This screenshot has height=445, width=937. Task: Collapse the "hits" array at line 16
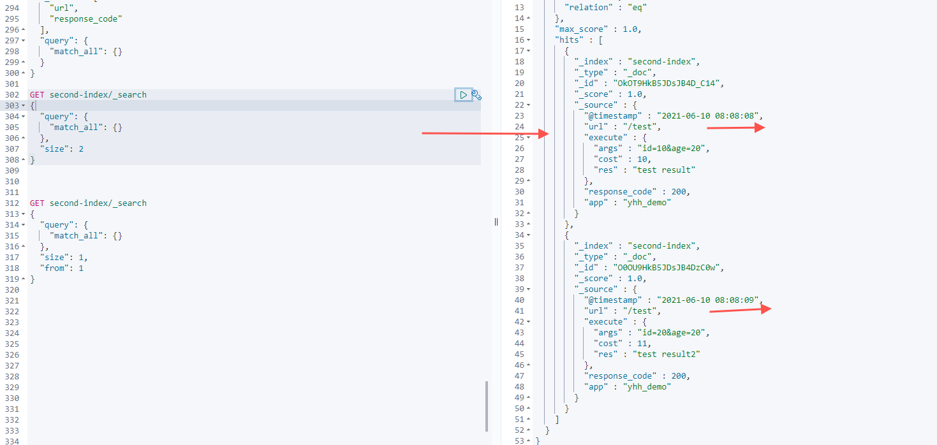(x=528, y=40)
